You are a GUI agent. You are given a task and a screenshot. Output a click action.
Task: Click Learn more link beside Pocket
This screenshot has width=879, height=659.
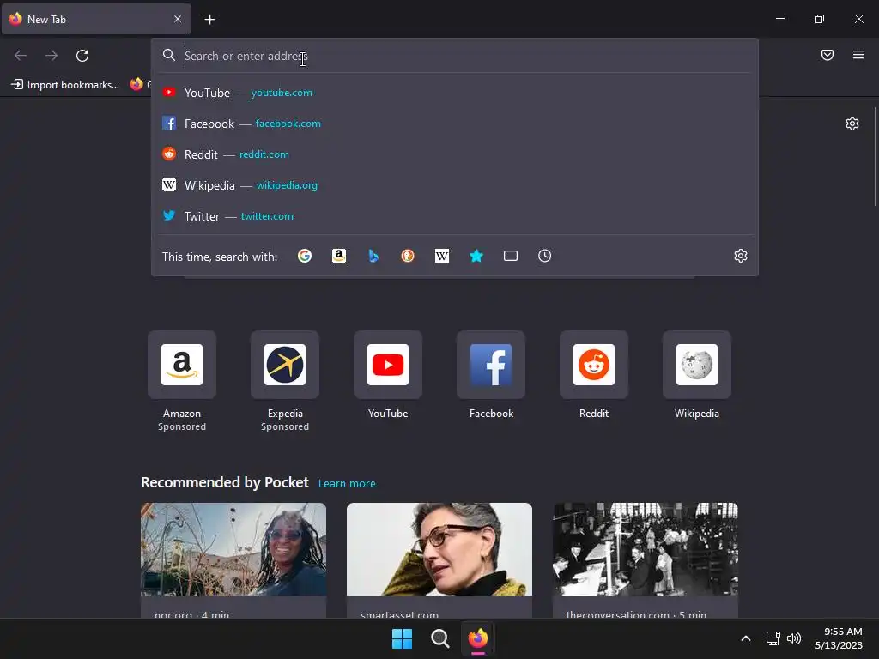[347, 484]
